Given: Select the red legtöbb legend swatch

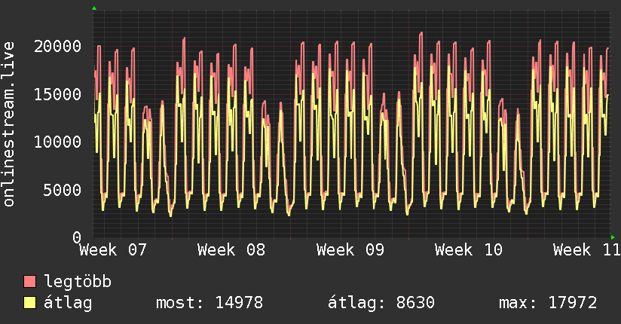Looking at the screenshot, I should coord(30,283).
